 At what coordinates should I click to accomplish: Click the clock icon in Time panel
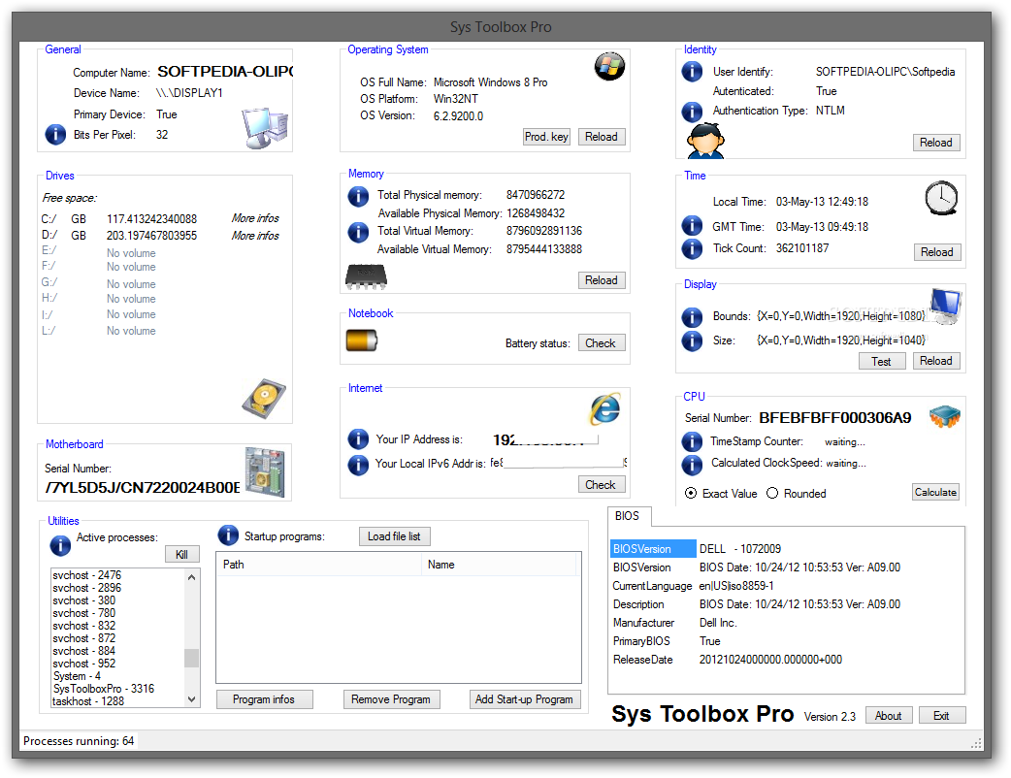(941, 197)
